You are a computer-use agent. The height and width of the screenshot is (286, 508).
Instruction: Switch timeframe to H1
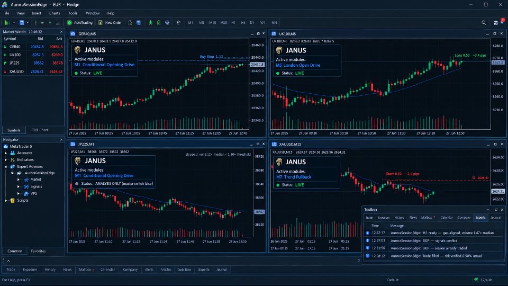(x=233, y=23)
